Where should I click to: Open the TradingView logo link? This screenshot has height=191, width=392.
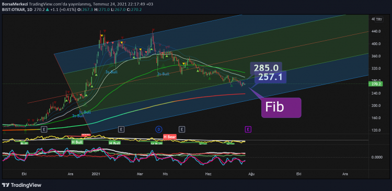21,185
